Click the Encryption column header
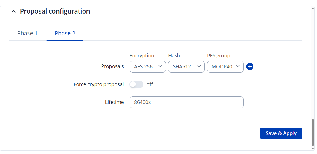The image size is (317, 154). coord(142,56)
